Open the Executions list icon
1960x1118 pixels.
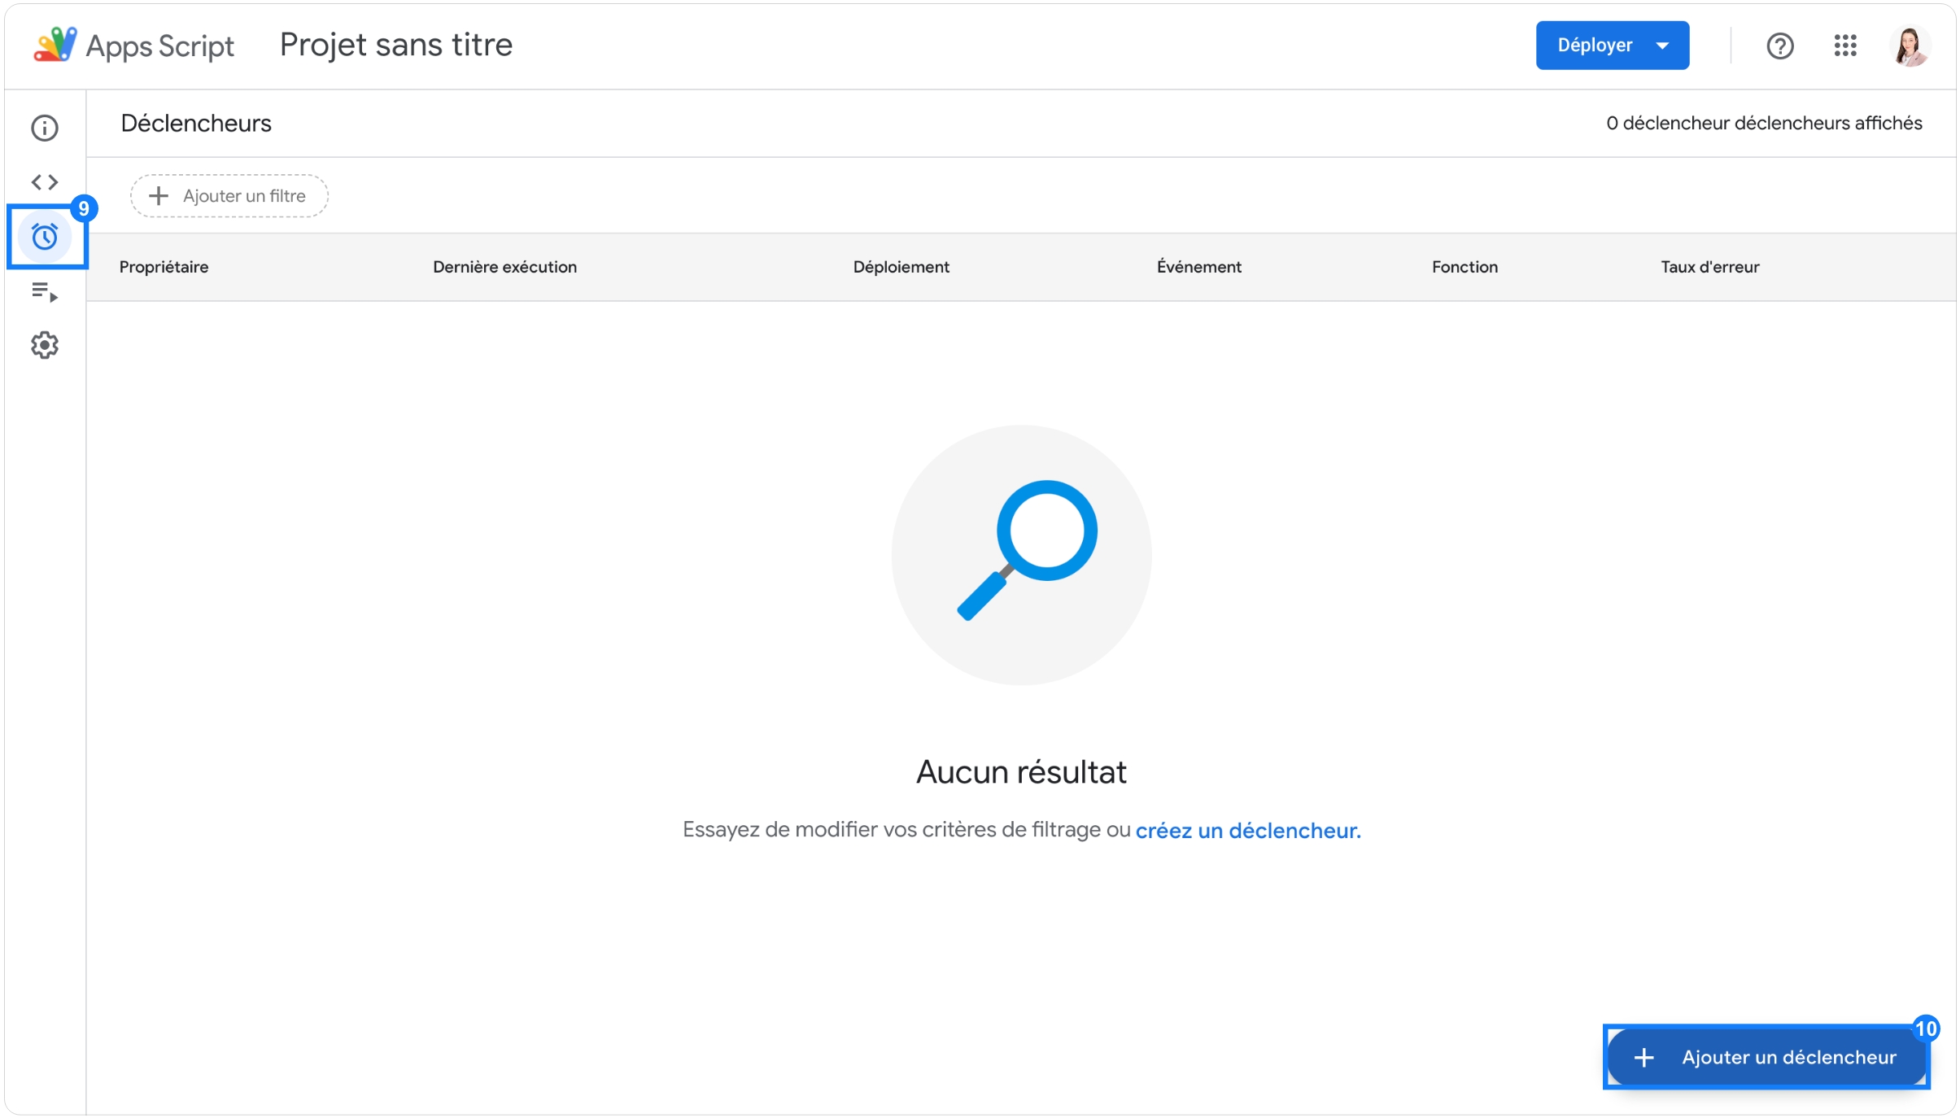(x=45, y=291)
